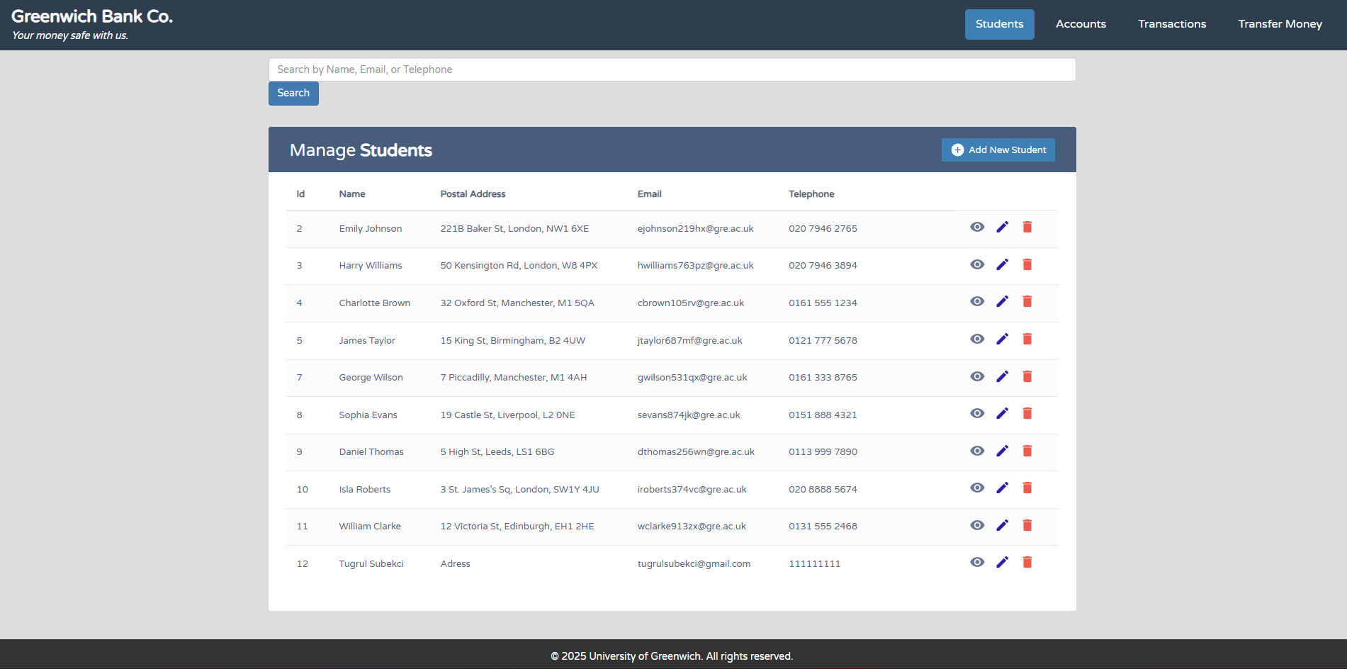Open the Transactions section
1347x669 pixels.
[x=1171, y=23]
